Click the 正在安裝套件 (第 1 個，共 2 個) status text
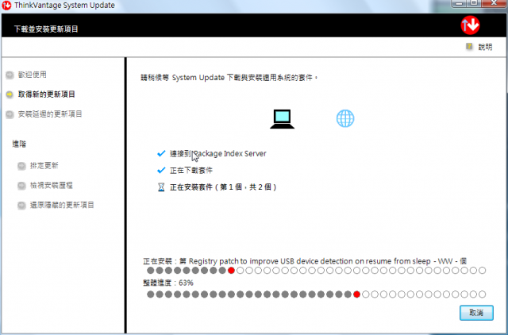The height and width of the screenshot is (335, 508). tap(223, 187)
